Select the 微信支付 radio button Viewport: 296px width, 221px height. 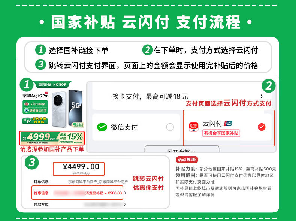tap(170, 127)
